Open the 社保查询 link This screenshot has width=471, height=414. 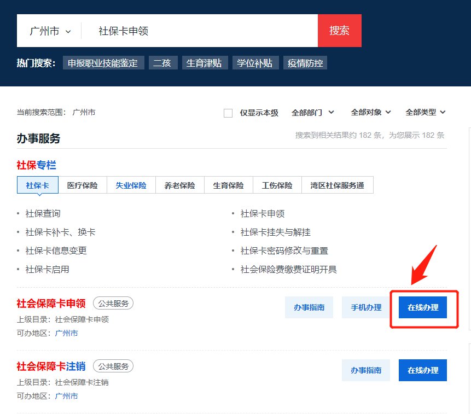point(43,213)
